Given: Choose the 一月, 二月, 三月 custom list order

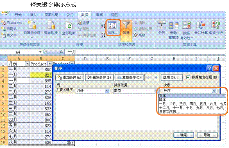Looking at the screenshot, I should (x=193, y=104).
